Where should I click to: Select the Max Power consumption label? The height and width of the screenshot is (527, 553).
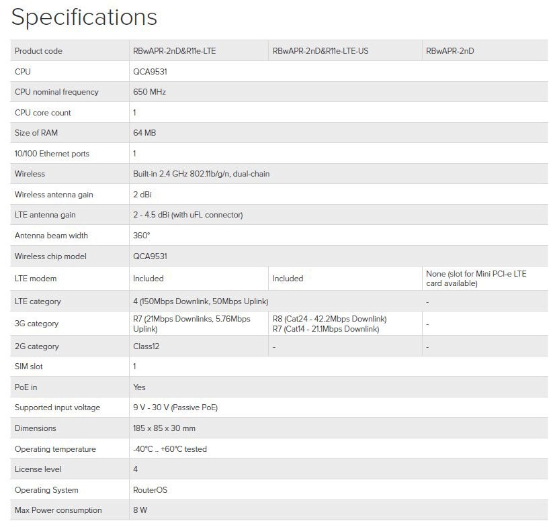[x=58, y=510]
